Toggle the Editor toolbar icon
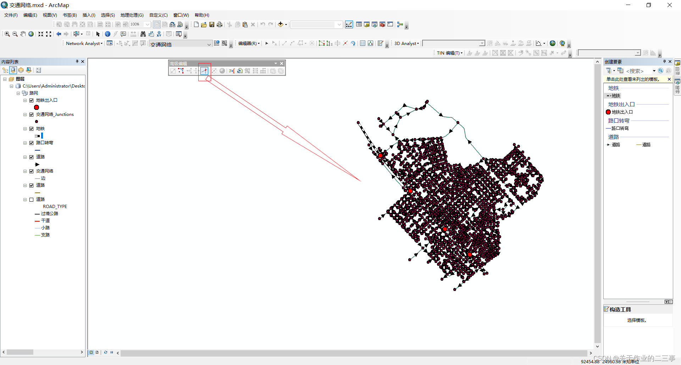The width and height of the screenshot is (681, 365). coord(349,24)
